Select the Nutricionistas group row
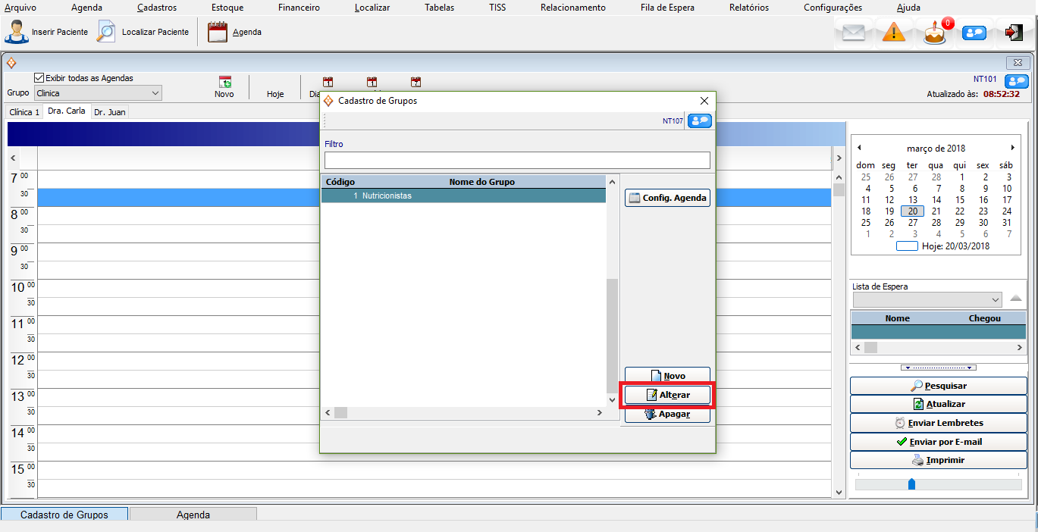The height and width of the screenshot is (532, 1038). (x=463, y=196)
